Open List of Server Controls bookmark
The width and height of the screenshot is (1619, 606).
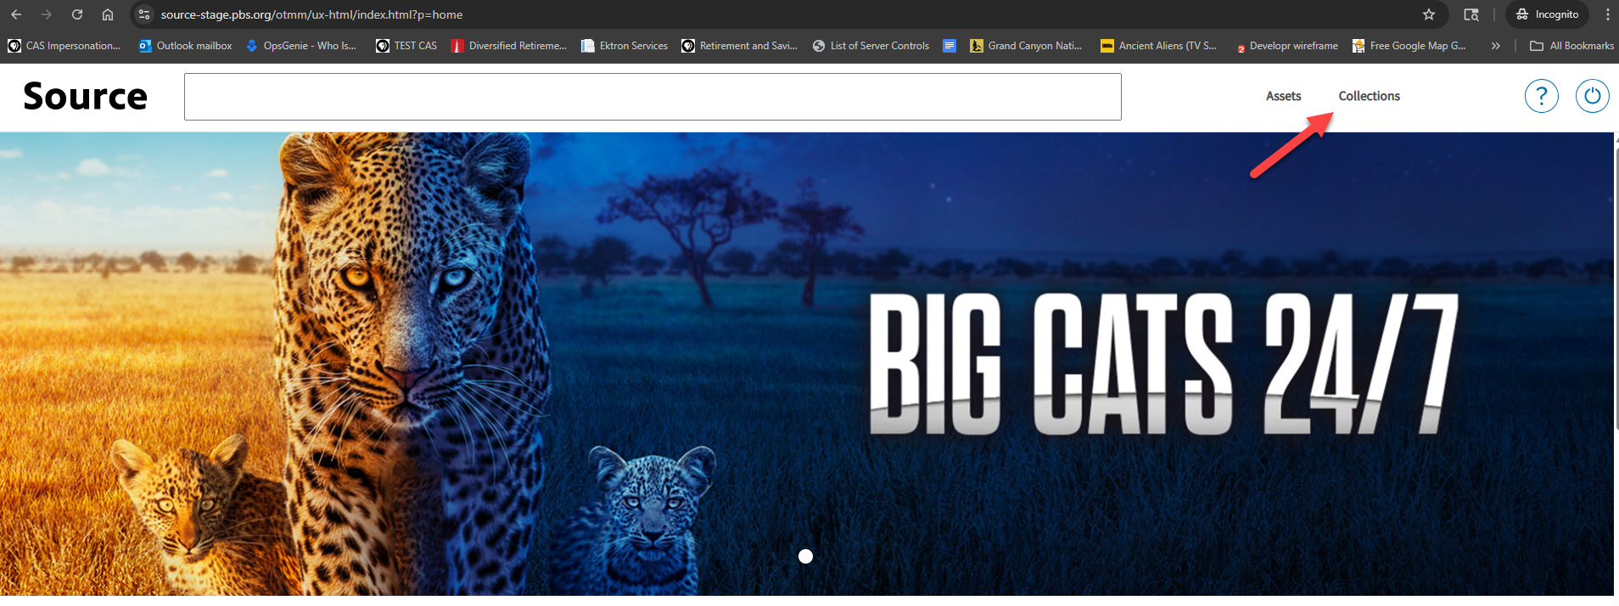click(x=871, y=46)
